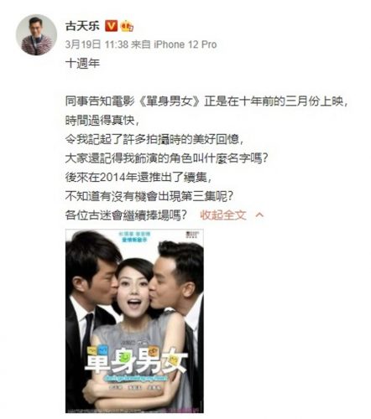Open the 古天乐 username link
Screen dimensions: 371x419
coord(82,26)
